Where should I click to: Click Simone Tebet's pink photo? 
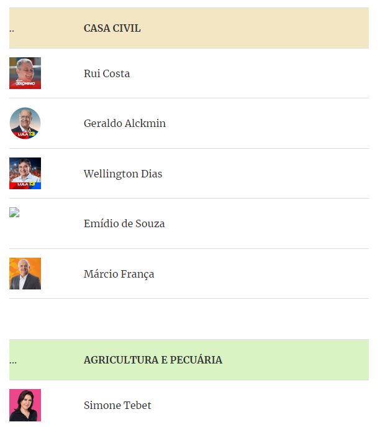(25, 405)
